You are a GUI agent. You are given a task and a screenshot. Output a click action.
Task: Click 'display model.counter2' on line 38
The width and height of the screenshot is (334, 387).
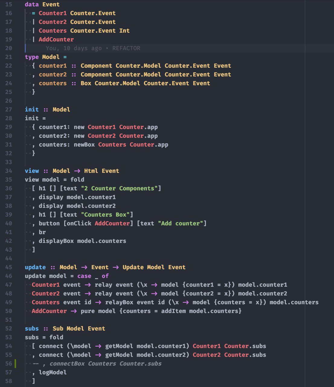pos(77,206)
